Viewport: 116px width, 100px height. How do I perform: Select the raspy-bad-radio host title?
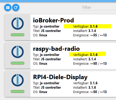pyautogui.click(x=56, y=49)
